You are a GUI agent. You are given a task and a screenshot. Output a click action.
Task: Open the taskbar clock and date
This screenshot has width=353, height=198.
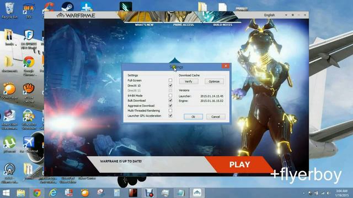tap(342, 193)
